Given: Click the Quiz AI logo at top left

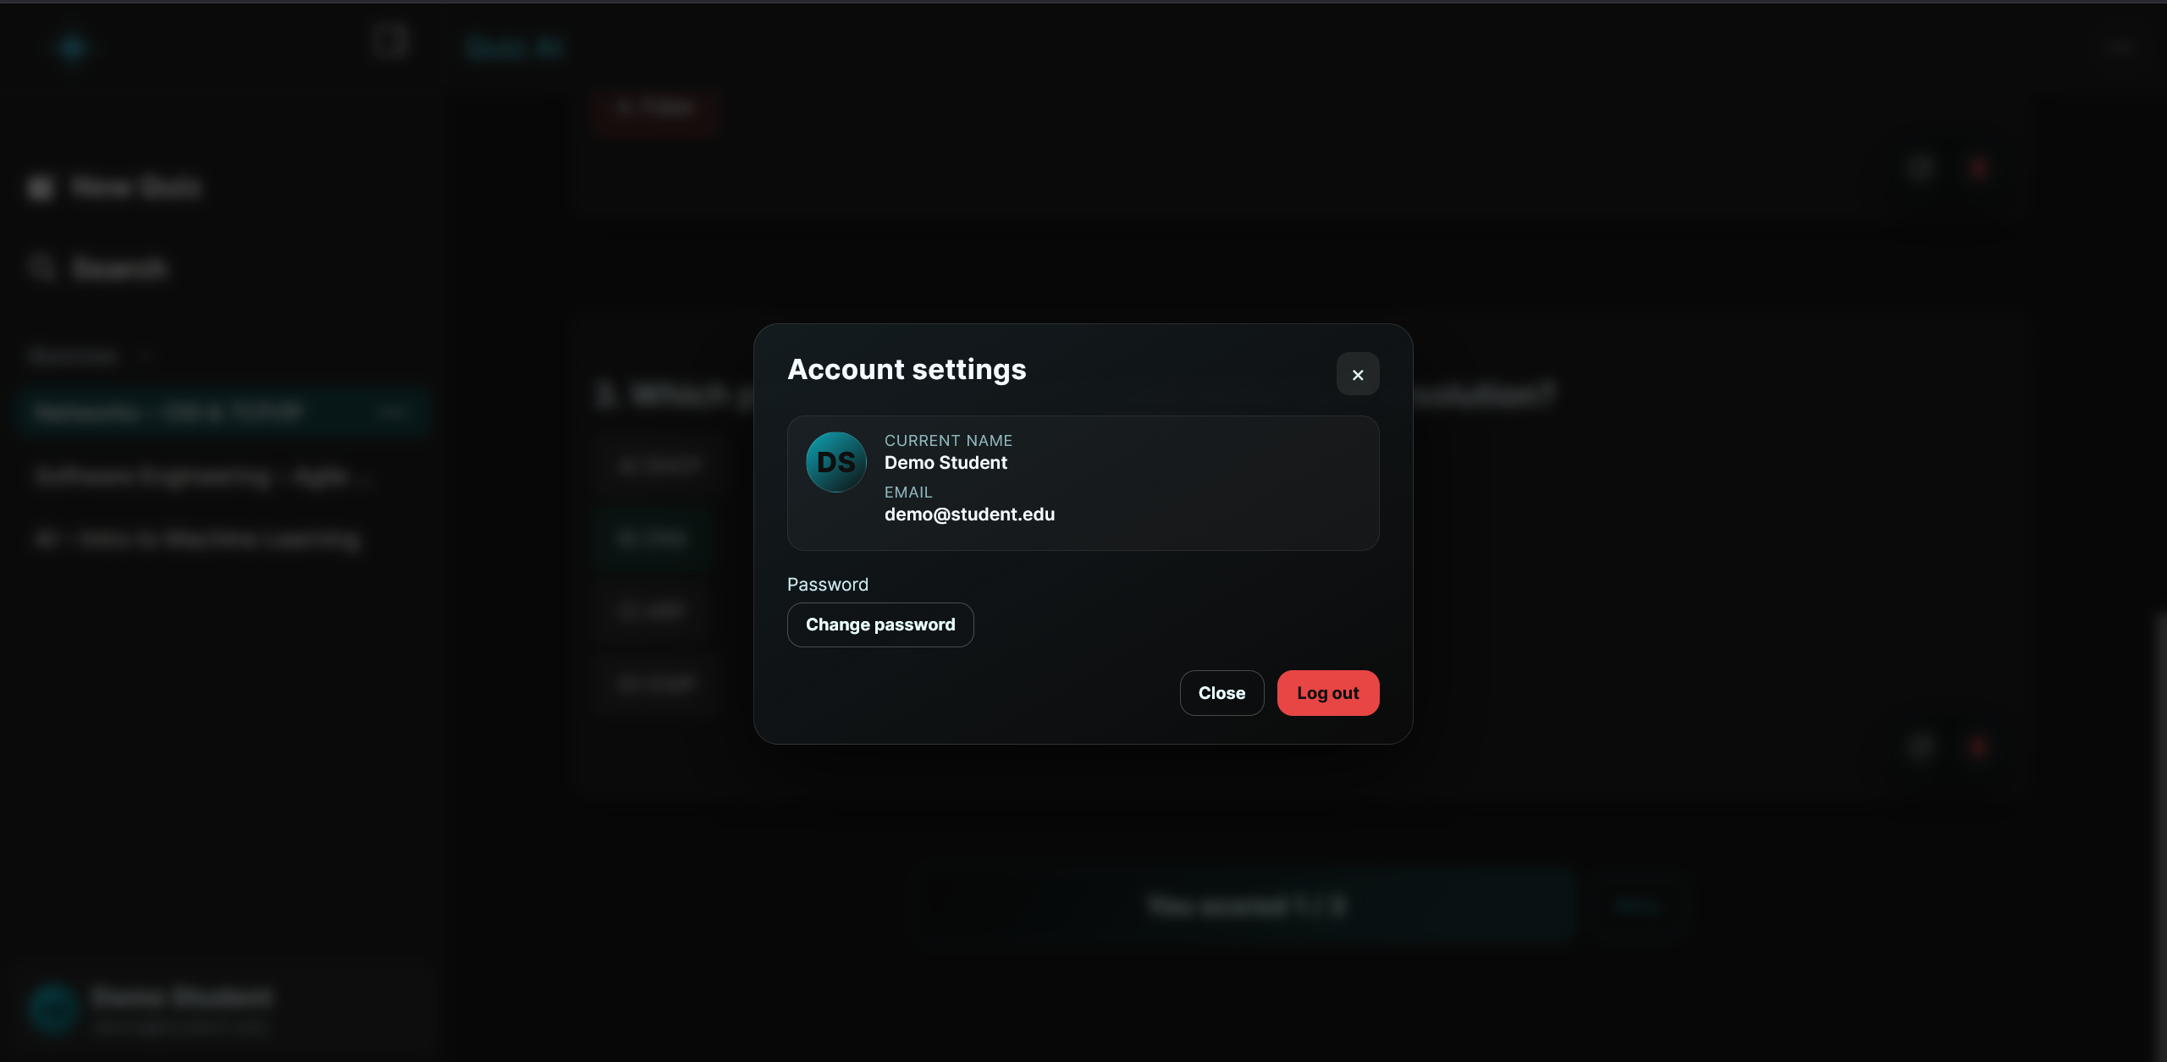Looking at the screenshot, I should click(x=72, y=47).
